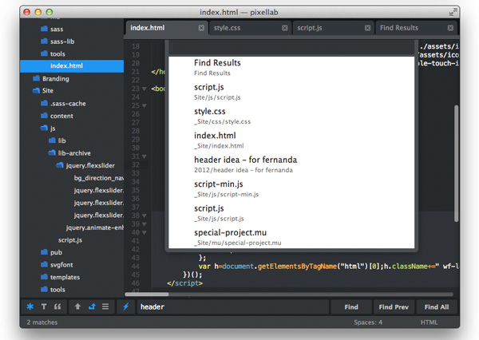Choose Find Results in the quick panel
The image size is (479, 340).
point(291,68)
